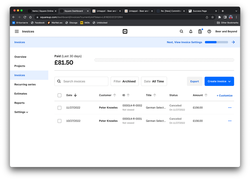Check the box for the 10/27/2022 invoice
This screenshot has width=250, height=180.
(59, 121)
